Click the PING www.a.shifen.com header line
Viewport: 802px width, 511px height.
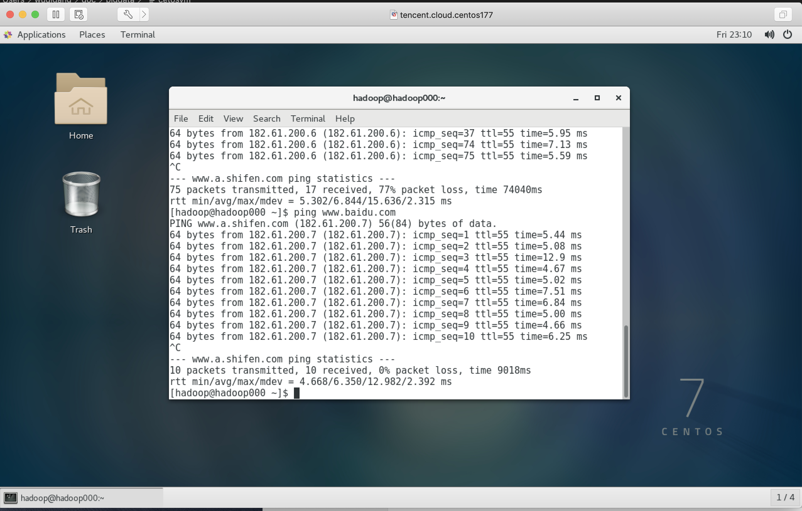point(333,224)
